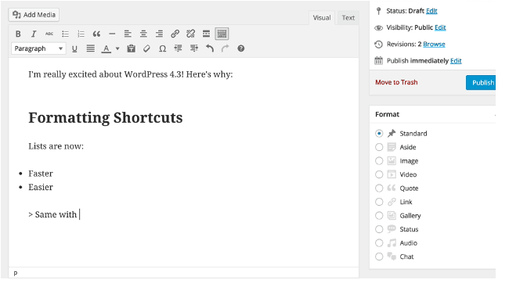527x287 pixels.
Task: Switch to the Visual editor tab
Action: 322,18
